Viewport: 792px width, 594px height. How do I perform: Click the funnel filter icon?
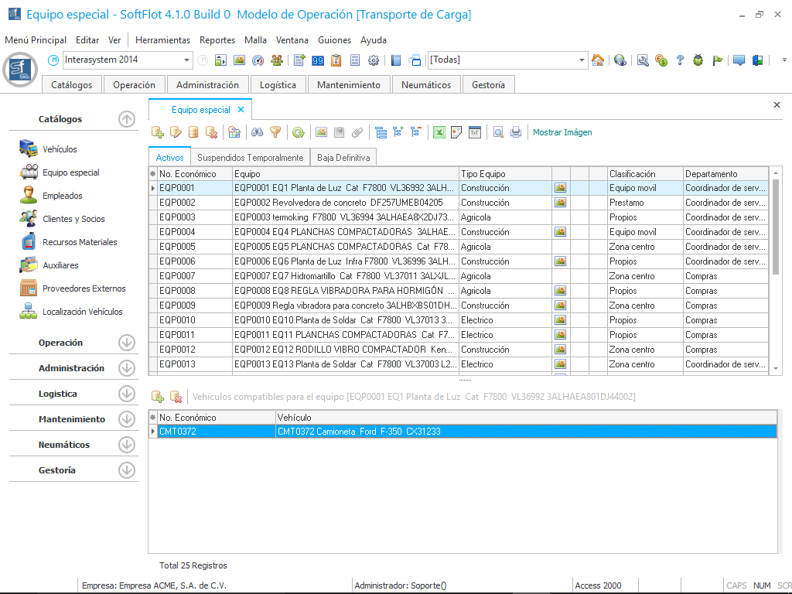pyautogui.click(x=275, y=132)
